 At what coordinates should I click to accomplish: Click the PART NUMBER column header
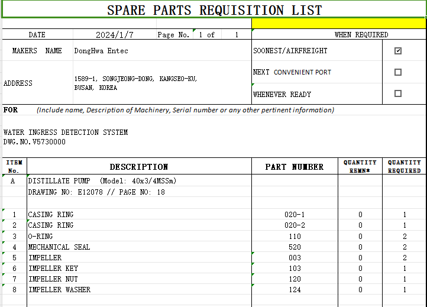tap(294, 167)
